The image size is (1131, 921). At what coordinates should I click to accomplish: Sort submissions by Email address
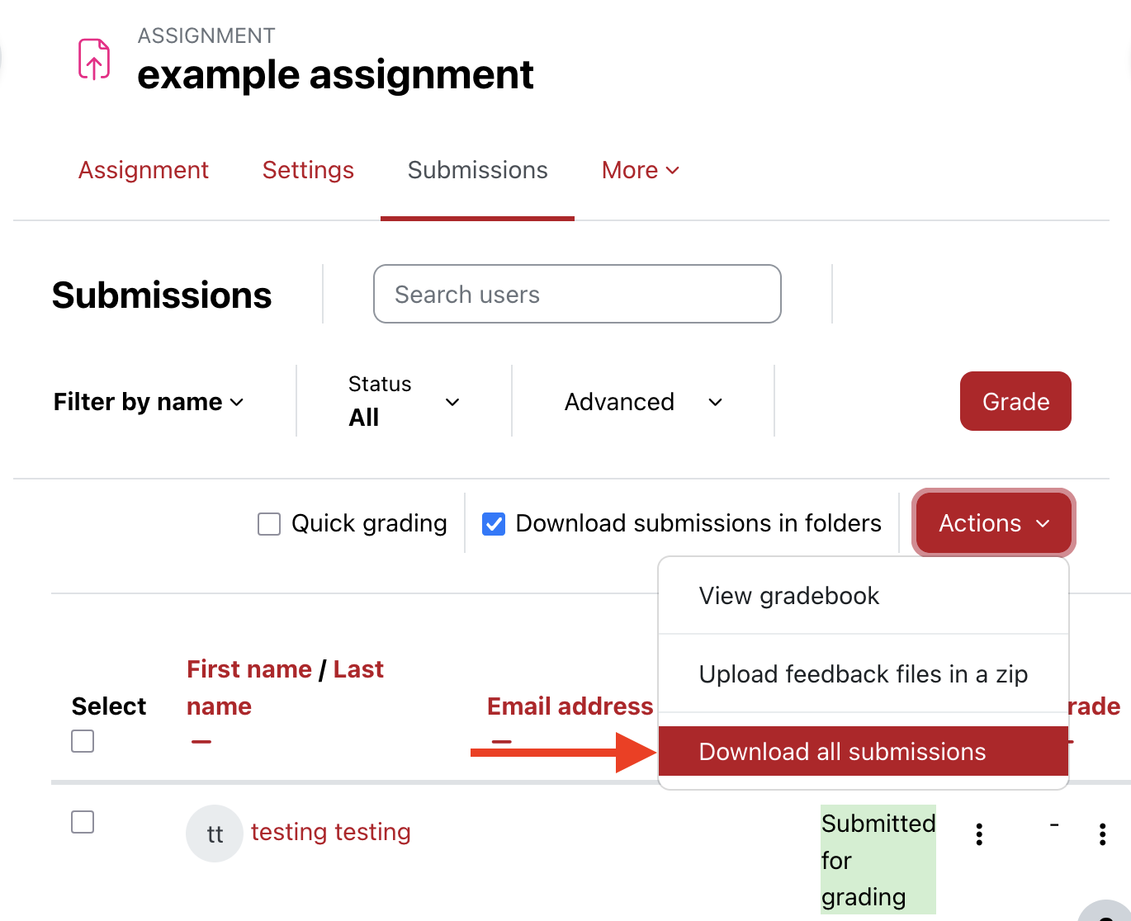(570, 706)
